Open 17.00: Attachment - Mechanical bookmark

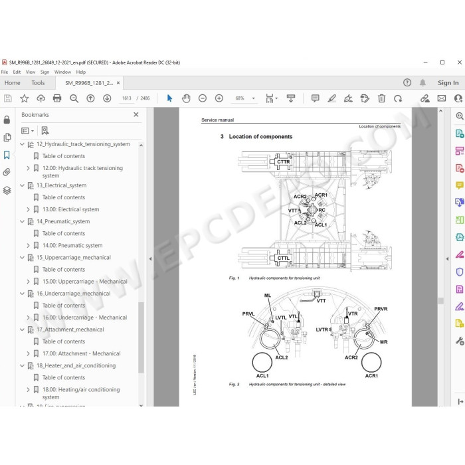pos(82,353)
